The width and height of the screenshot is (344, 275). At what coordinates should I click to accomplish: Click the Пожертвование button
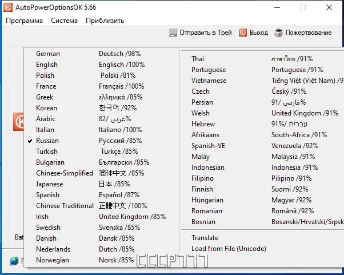tap(303, 33)
